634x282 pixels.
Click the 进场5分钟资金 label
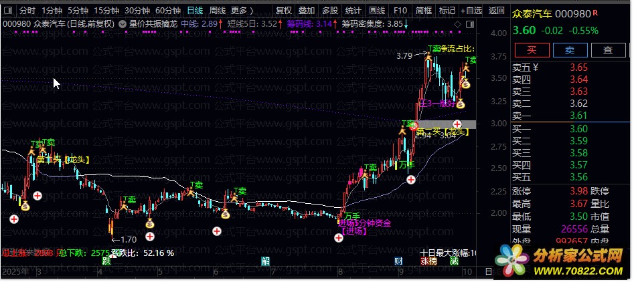pyautogui.click(x=364, y=223)
